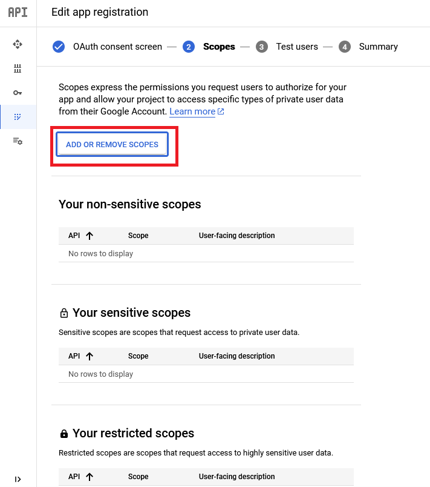Go to OAuth consent screen step
This screenshot has height=487, width=430.
[x=117, y=47]
